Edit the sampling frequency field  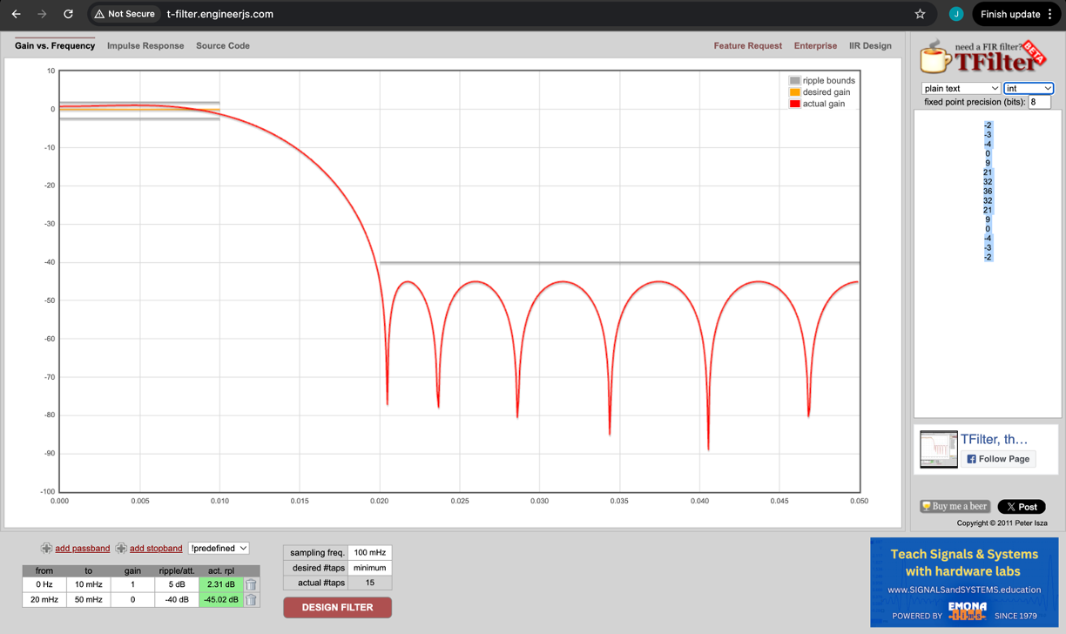[370, 552]
